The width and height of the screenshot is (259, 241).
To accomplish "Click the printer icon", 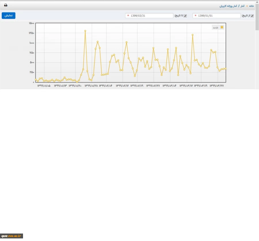I will pos(6,5).
